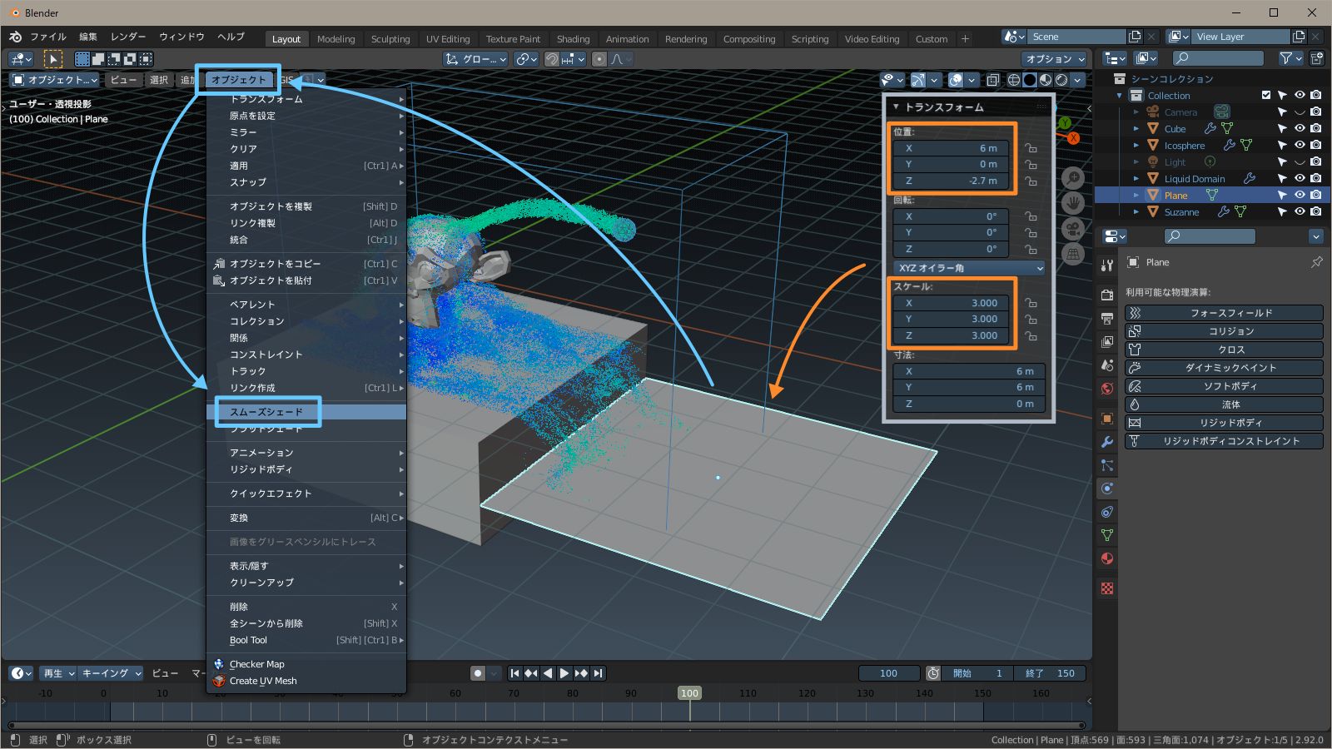Viewport: 1332px width, 749px height.
Task: Expand the Suzanne item in outliner
Action: (1136, 212)
